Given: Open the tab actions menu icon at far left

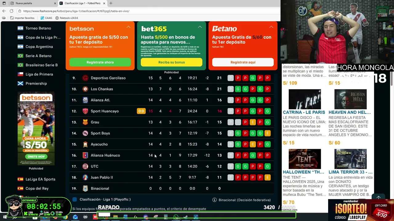Looking at the screenshot, I should (x=4, y=3).
